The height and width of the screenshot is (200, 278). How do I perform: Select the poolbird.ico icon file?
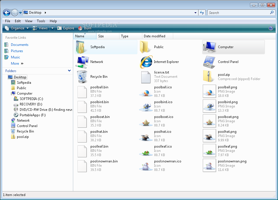[x=146, y=107]
